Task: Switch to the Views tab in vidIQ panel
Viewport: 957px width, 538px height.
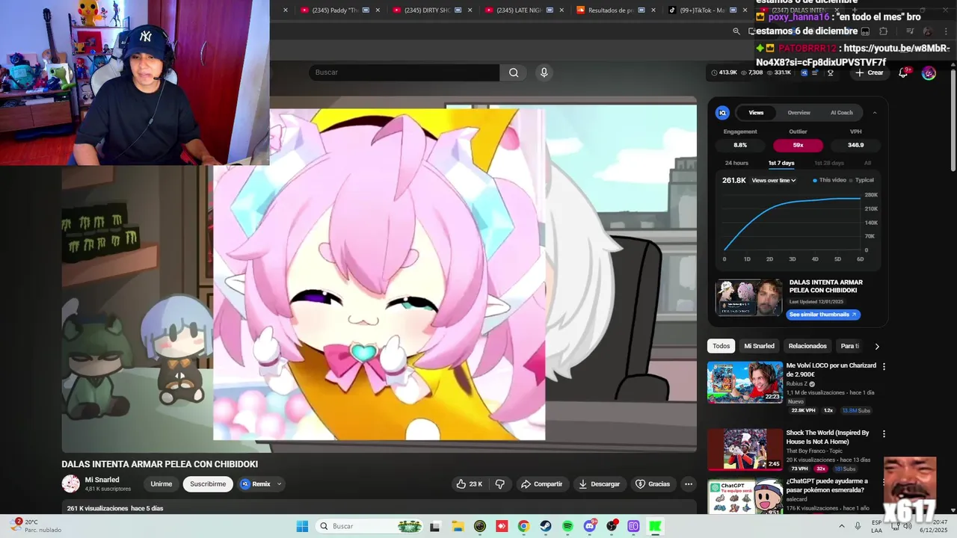Action: [x=757, y=113]
